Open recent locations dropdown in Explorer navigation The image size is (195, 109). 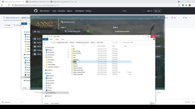tap(50, 42)
